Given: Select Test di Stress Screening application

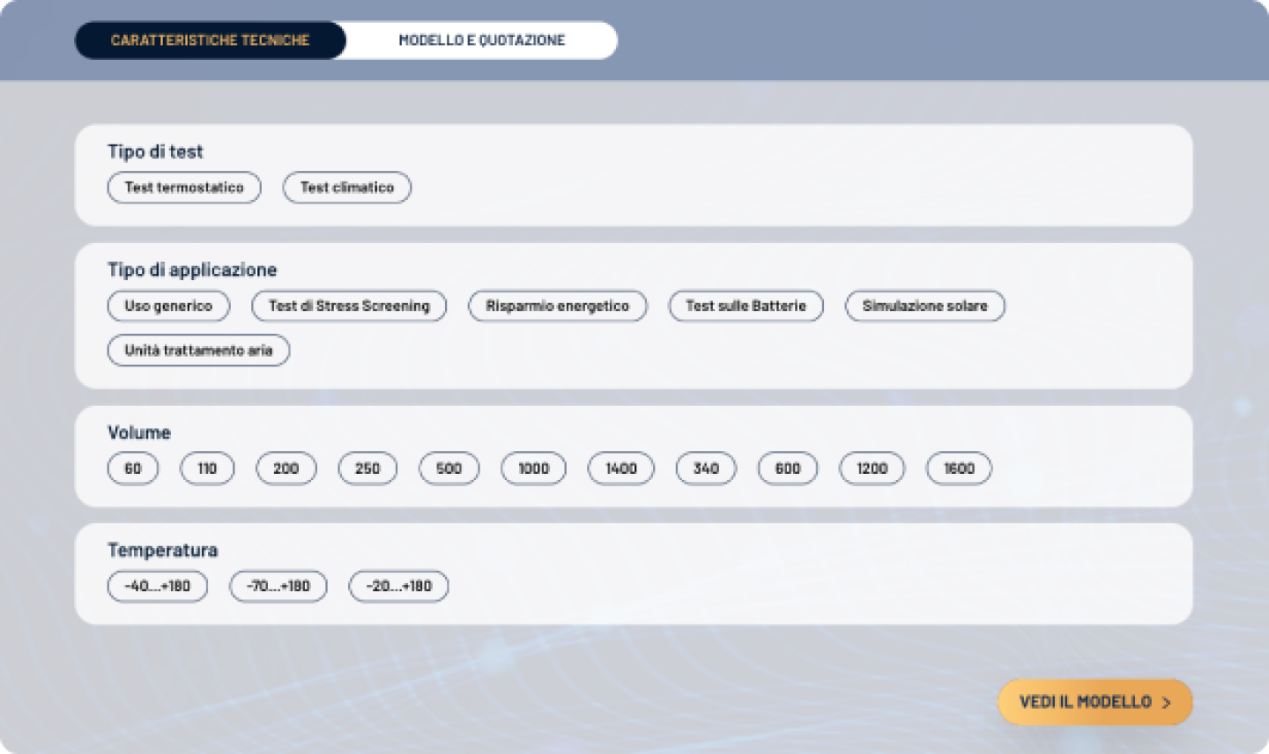Looking at the screenshot, I should tap(349, 307).
